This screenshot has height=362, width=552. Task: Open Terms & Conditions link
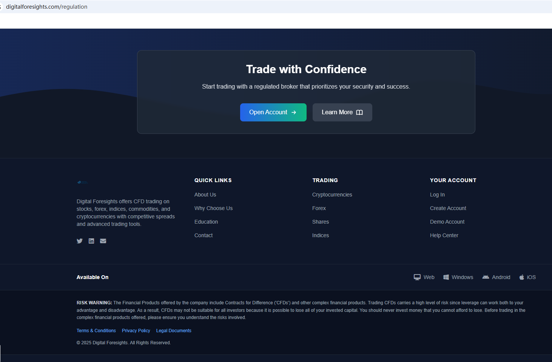pos(96,331)
